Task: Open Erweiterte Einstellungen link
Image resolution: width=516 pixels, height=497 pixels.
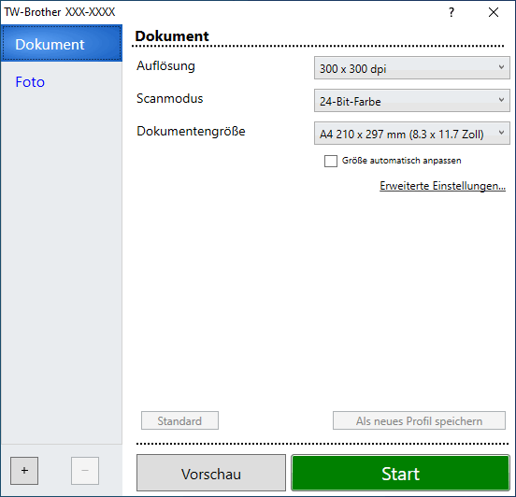Action: click(x=442, y=186)
